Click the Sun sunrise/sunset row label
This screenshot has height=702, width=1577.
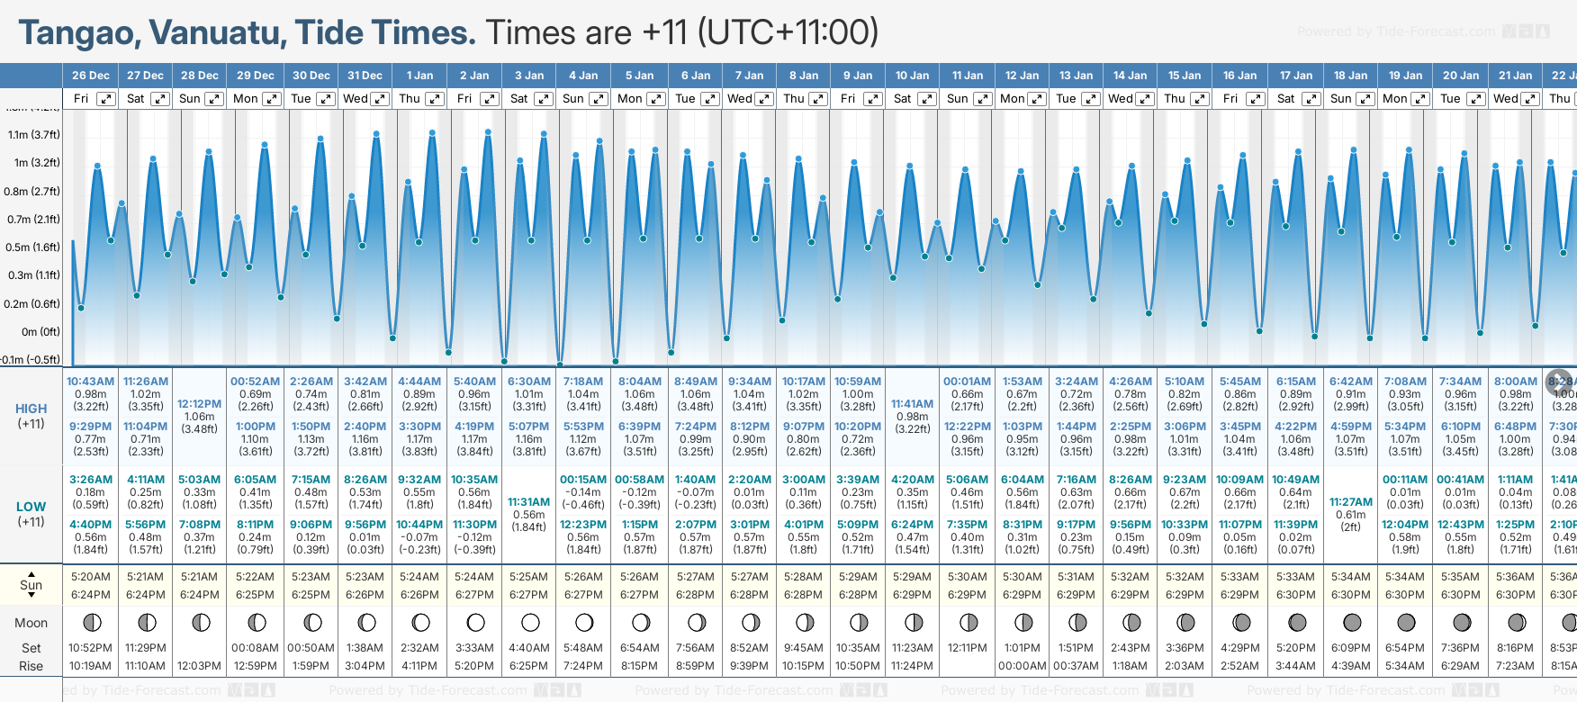click(32, 585)
